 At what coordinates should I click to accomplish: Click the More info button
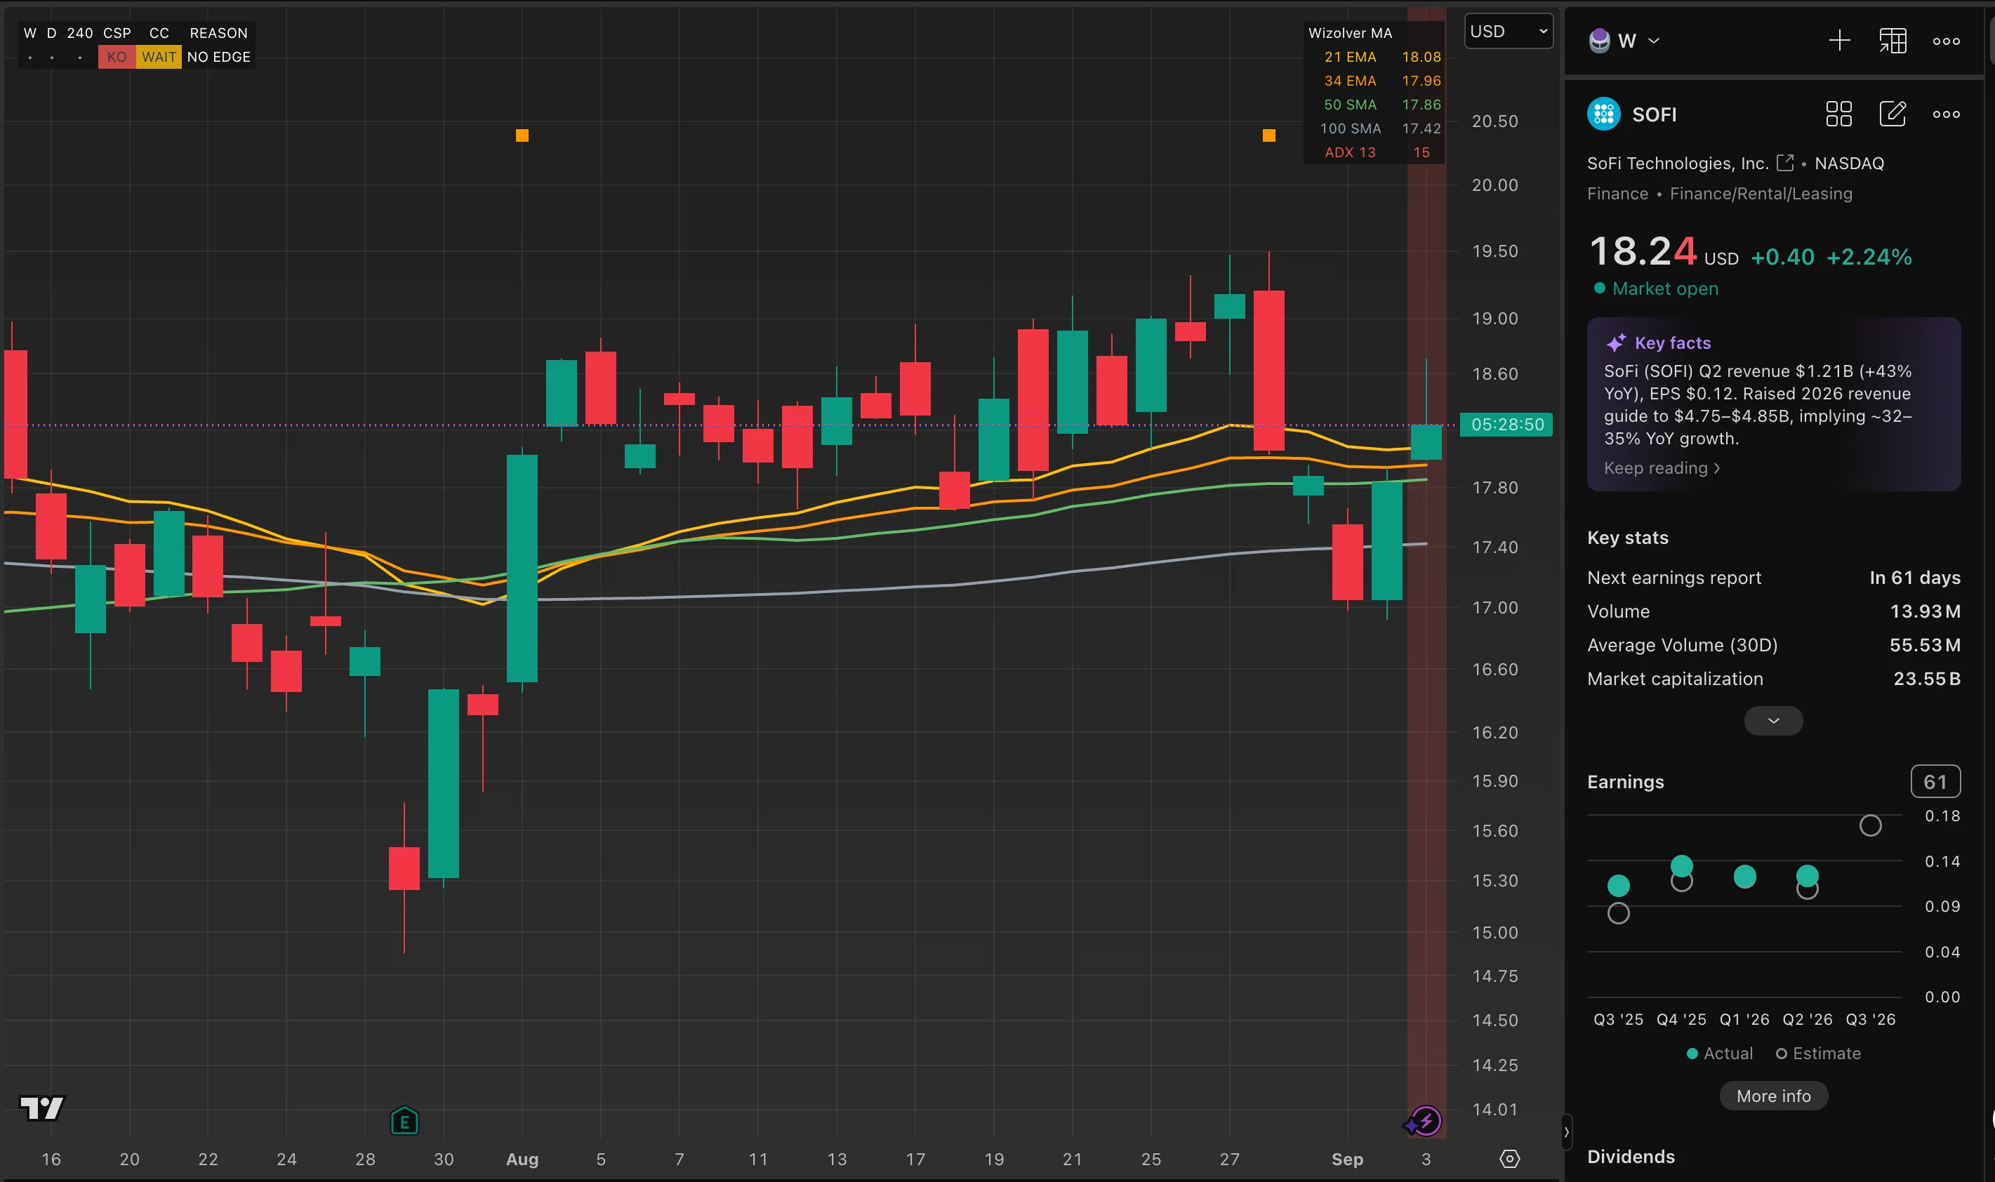(1772, 1096)
